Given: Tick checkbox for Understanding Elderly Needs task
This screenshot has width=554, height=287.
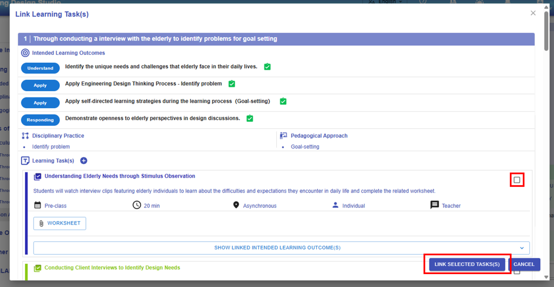Looking at the screenshot, I should tap(517, 180).
